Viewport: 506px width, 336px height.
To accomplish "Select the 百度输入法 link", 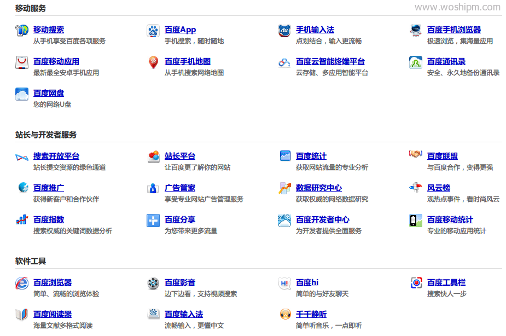I will (x=184, y=314).
